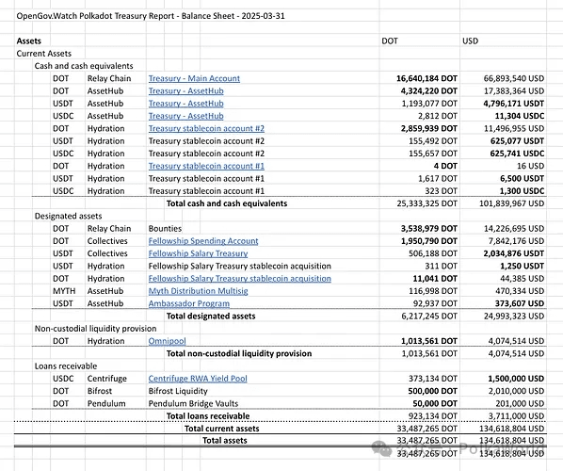Open the Myth Distribution Multisig link
The height and width of the screenshot is (471, 563).
[199, 291]
